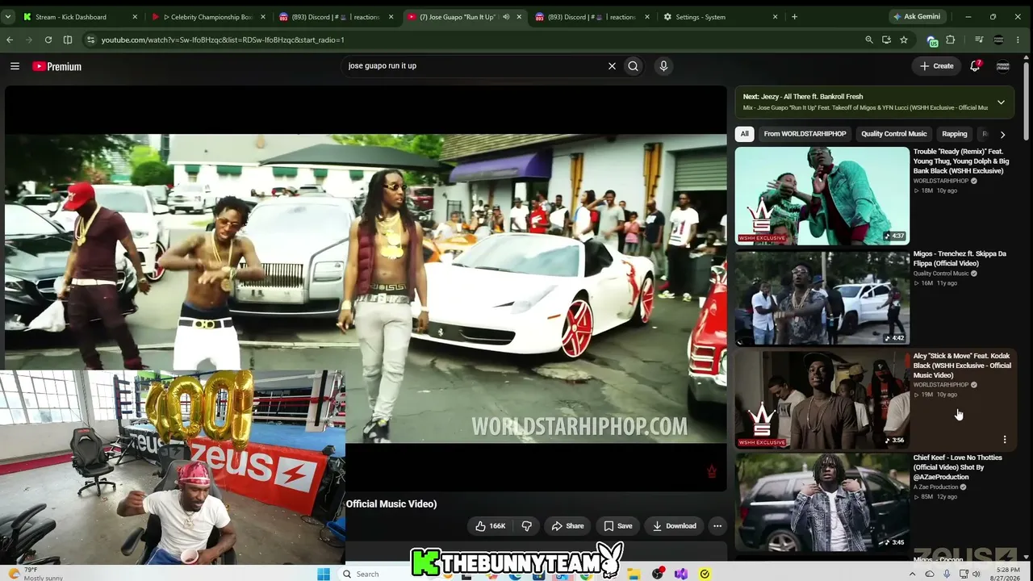This screenshot has width=1033, height=581.
Task: Filter by Rapping chip
Action: click(x=954, y=134)
